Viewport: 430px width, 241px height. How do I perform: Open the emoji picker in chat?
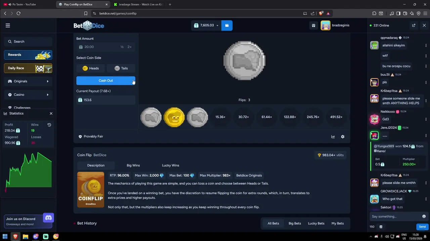click(x=424, y=217)
